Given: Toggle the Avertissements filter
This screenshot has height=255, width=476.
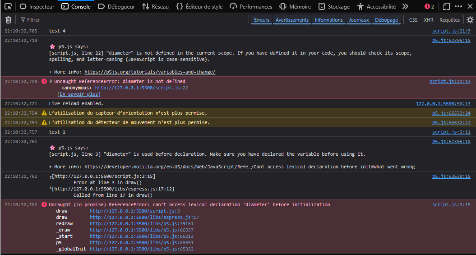Looking at the screenshot, I should tap(292, 20).
